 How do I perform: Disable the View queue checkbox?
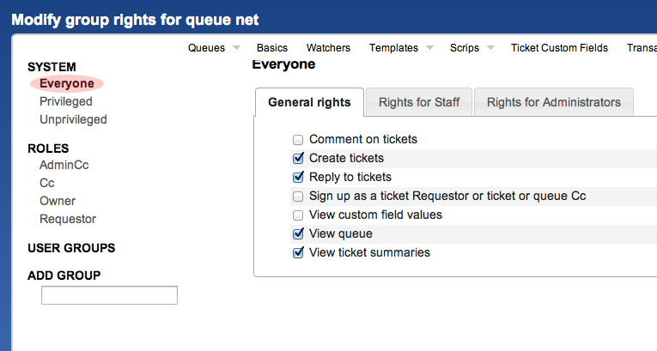pos(298,233)
